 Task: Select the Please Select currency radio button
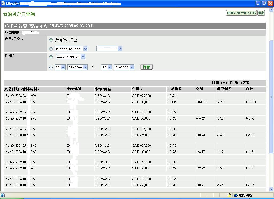point(51,49)
